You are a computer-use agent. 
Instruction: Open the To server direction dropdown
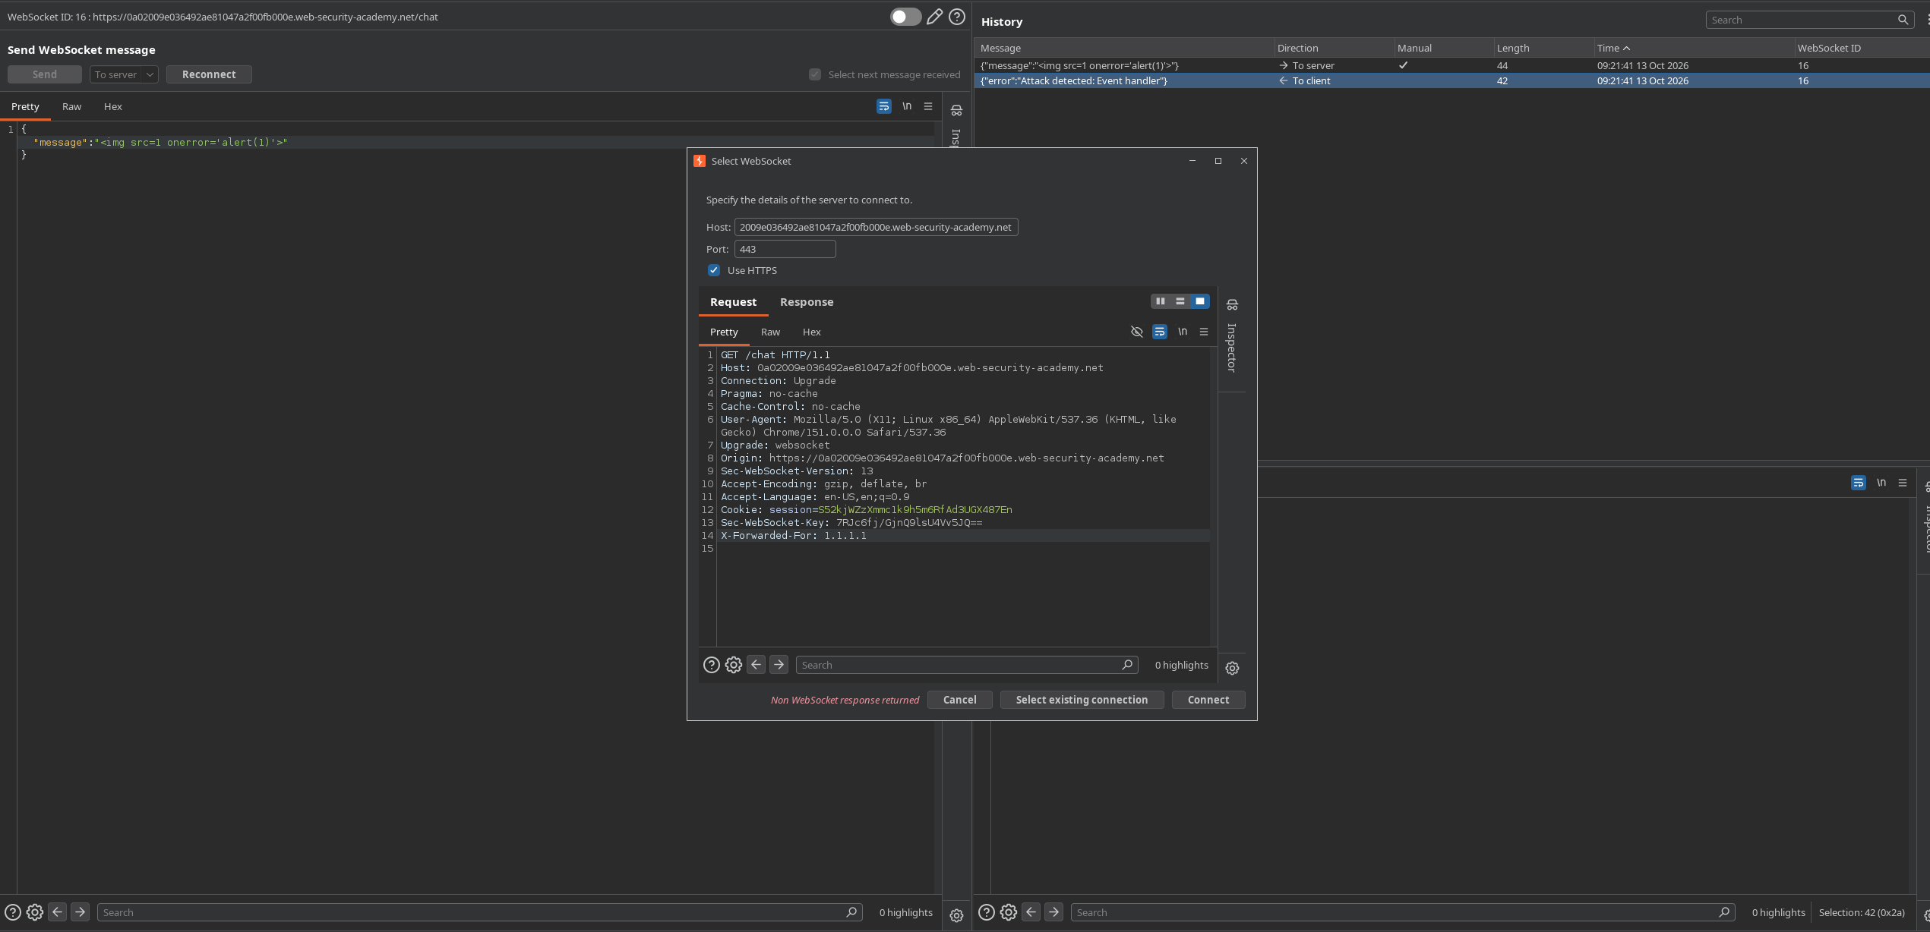coord(124,74)
